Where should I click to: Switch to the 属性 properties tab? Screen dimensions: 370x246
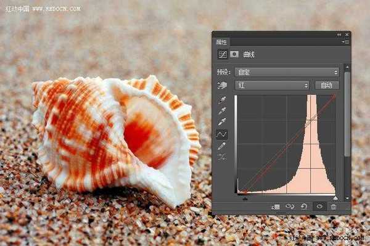[x=221, y=42]
